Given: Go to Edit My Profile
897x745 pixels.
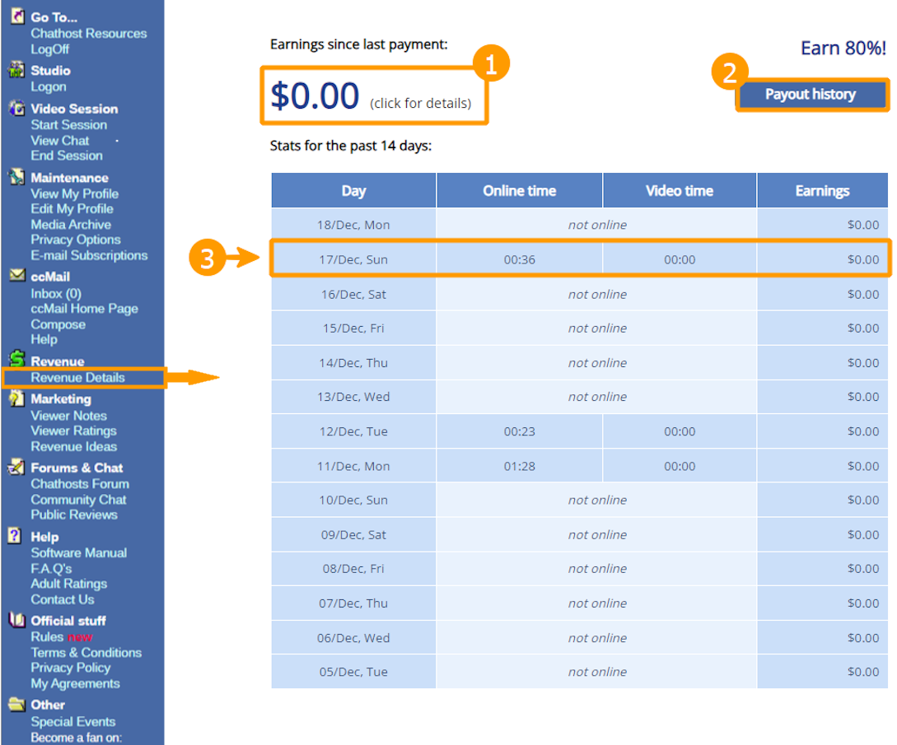Looking at the screenshot, I should [x=72, y=209].
